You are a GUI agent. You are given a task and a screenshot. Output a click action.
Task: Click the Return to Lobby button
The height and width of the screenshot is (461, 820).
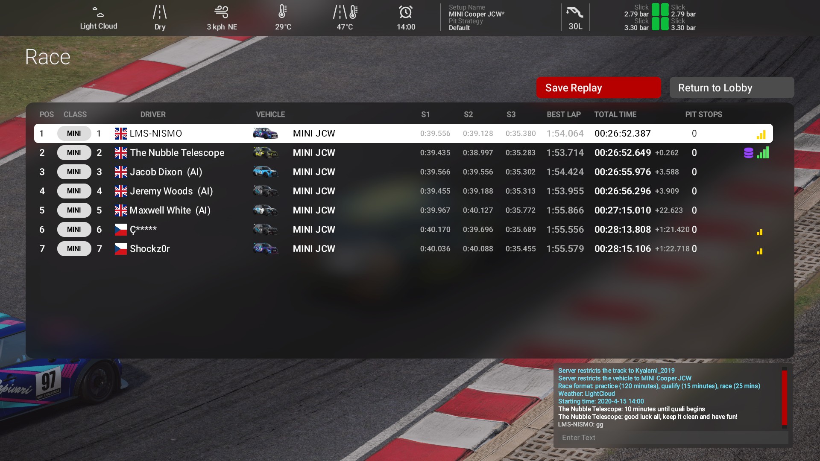tap(732, 88)
